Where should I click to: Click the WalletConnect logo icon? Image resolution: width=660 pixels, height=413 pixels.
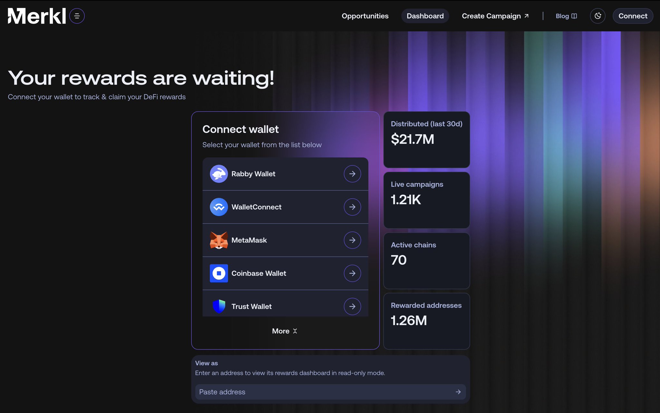click(x=219, y=207)
